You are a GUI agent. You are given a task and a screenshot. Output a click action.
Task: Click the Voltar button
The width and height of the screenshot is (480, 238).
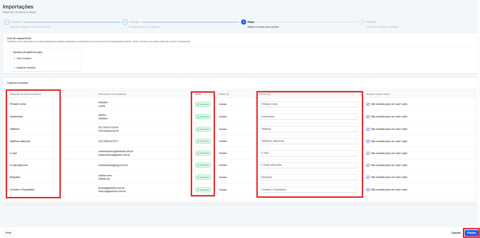(x=8, y=233)
